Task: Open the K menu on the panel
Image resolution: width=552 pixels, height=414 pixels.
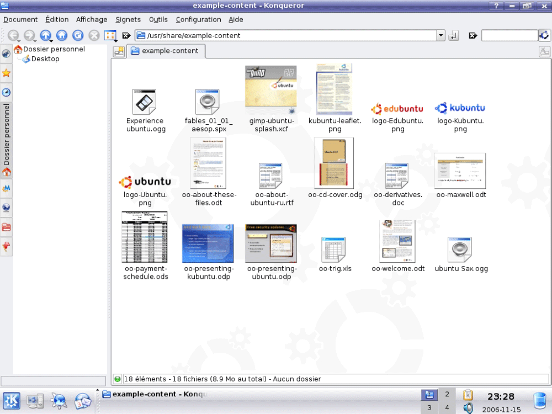Action: pyautogui.click(x=11, y=401)
